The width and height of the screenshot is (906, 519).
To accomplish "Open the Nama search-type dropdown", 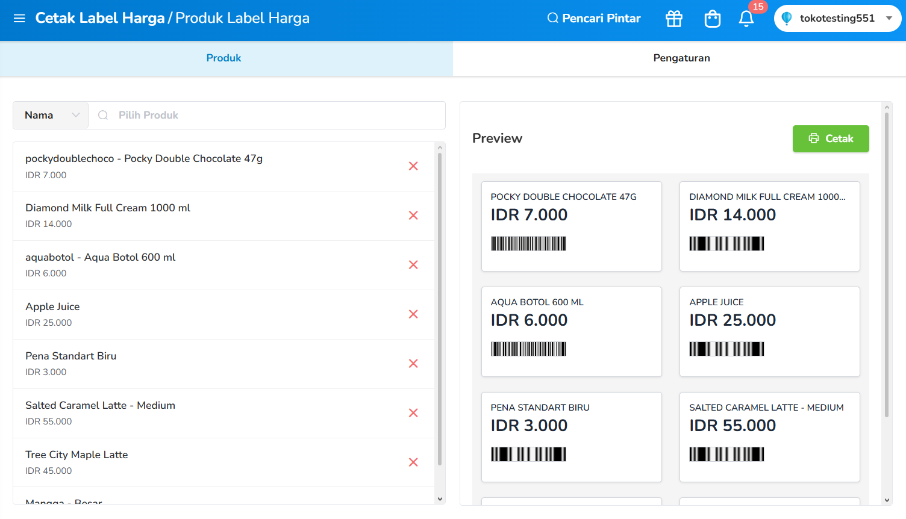I will pos(51,115).
